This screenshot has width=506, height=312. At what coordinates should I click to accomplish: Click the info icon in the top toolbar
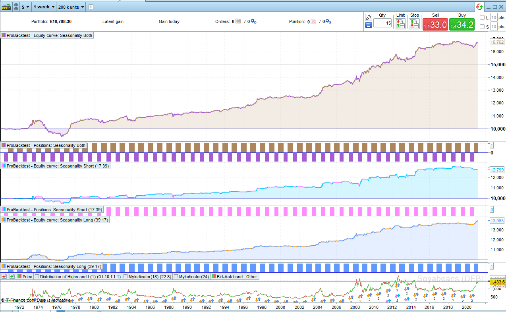coord(90,7)
